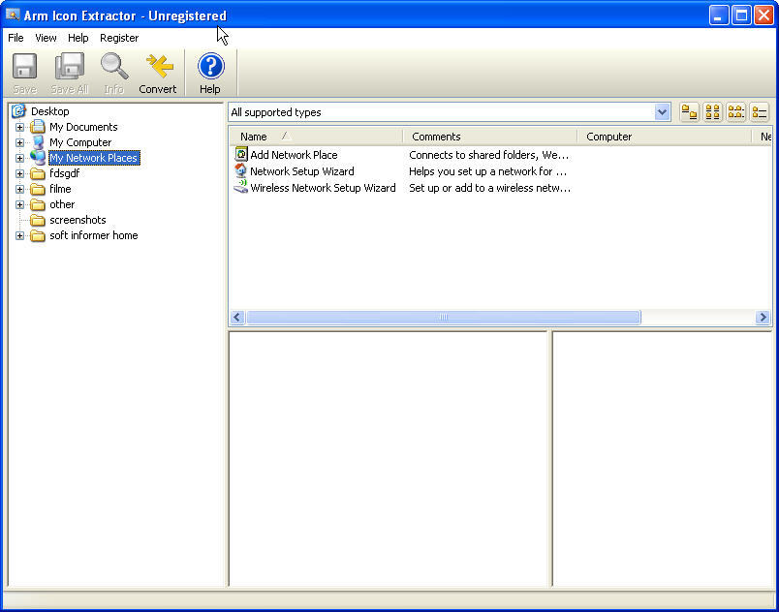Switch to large icons view button

[689, 112]
